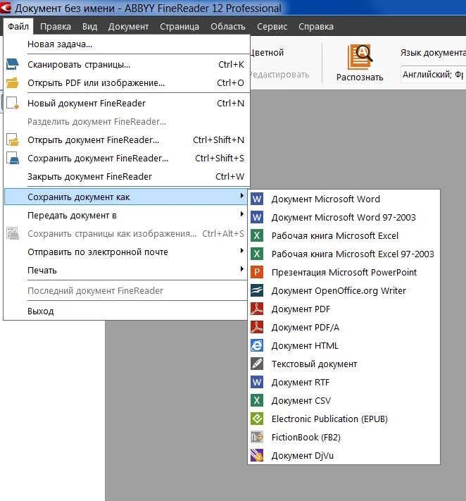This screenshot has height=501, width=466.
Task: Click the Распознать recognize icon
Action: [360, 57]
